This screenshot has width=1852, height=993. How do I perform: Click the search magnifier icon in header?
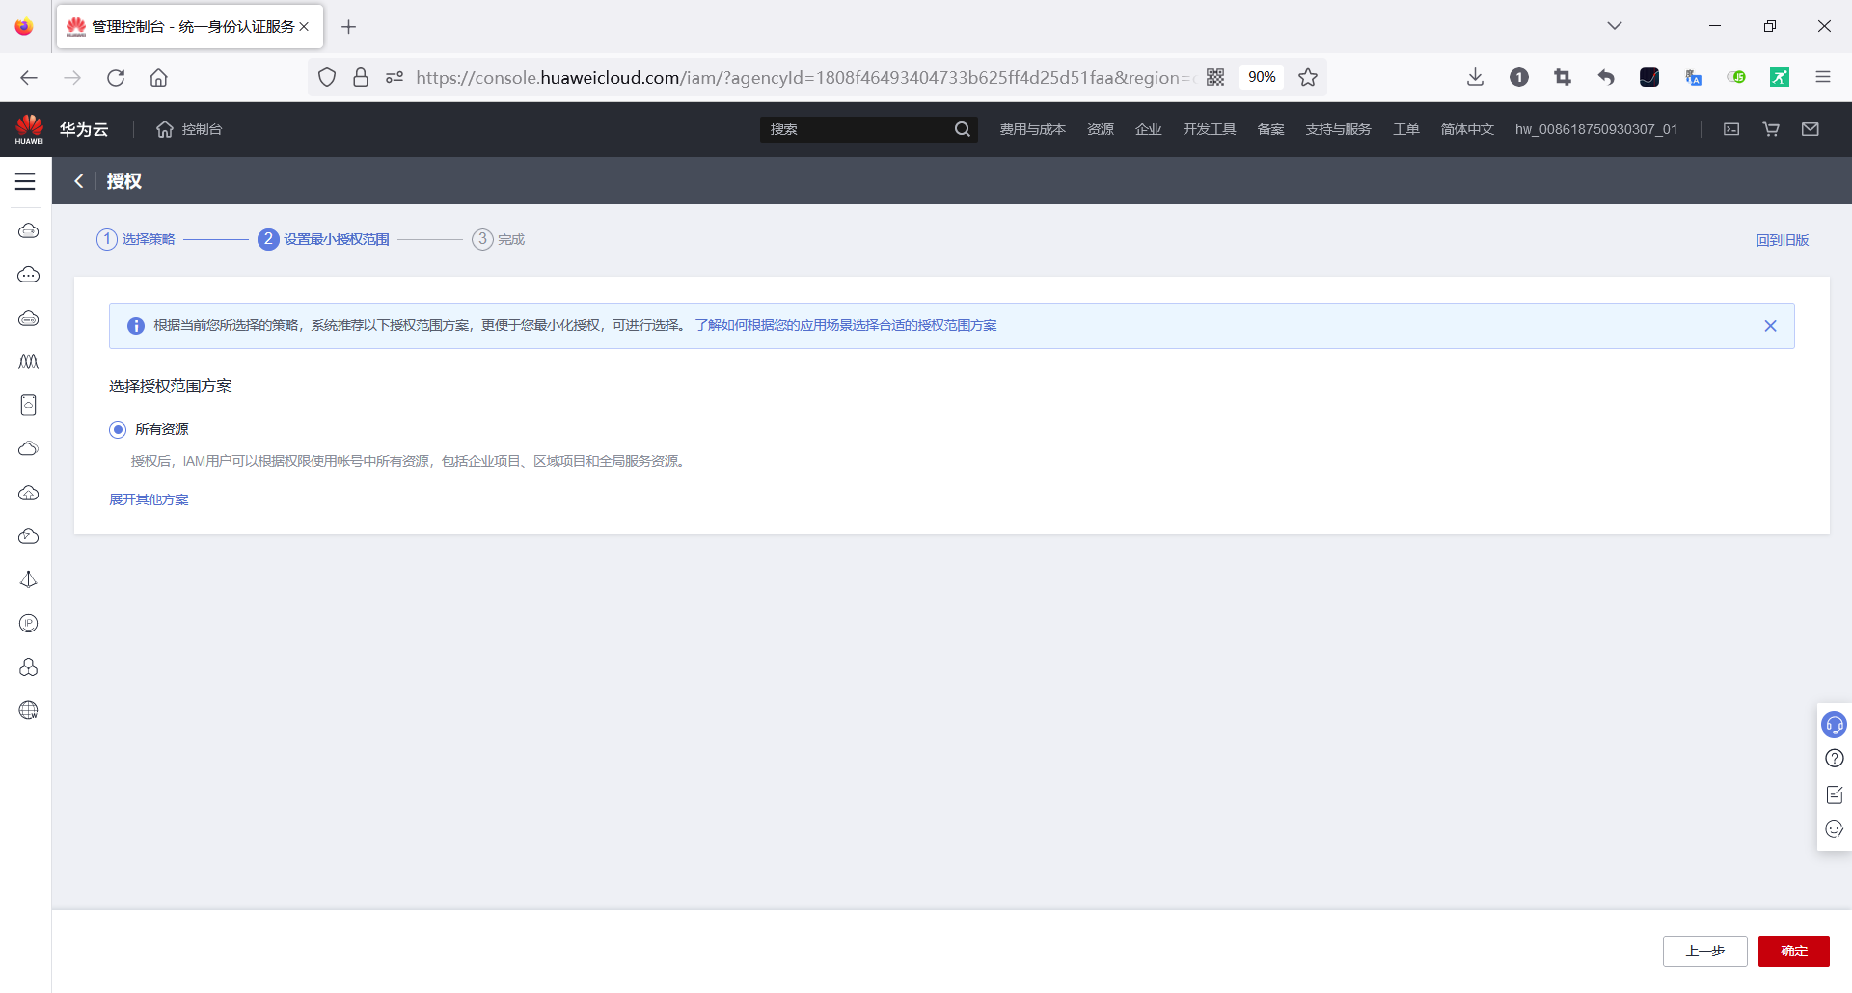(x=963, y=129)
